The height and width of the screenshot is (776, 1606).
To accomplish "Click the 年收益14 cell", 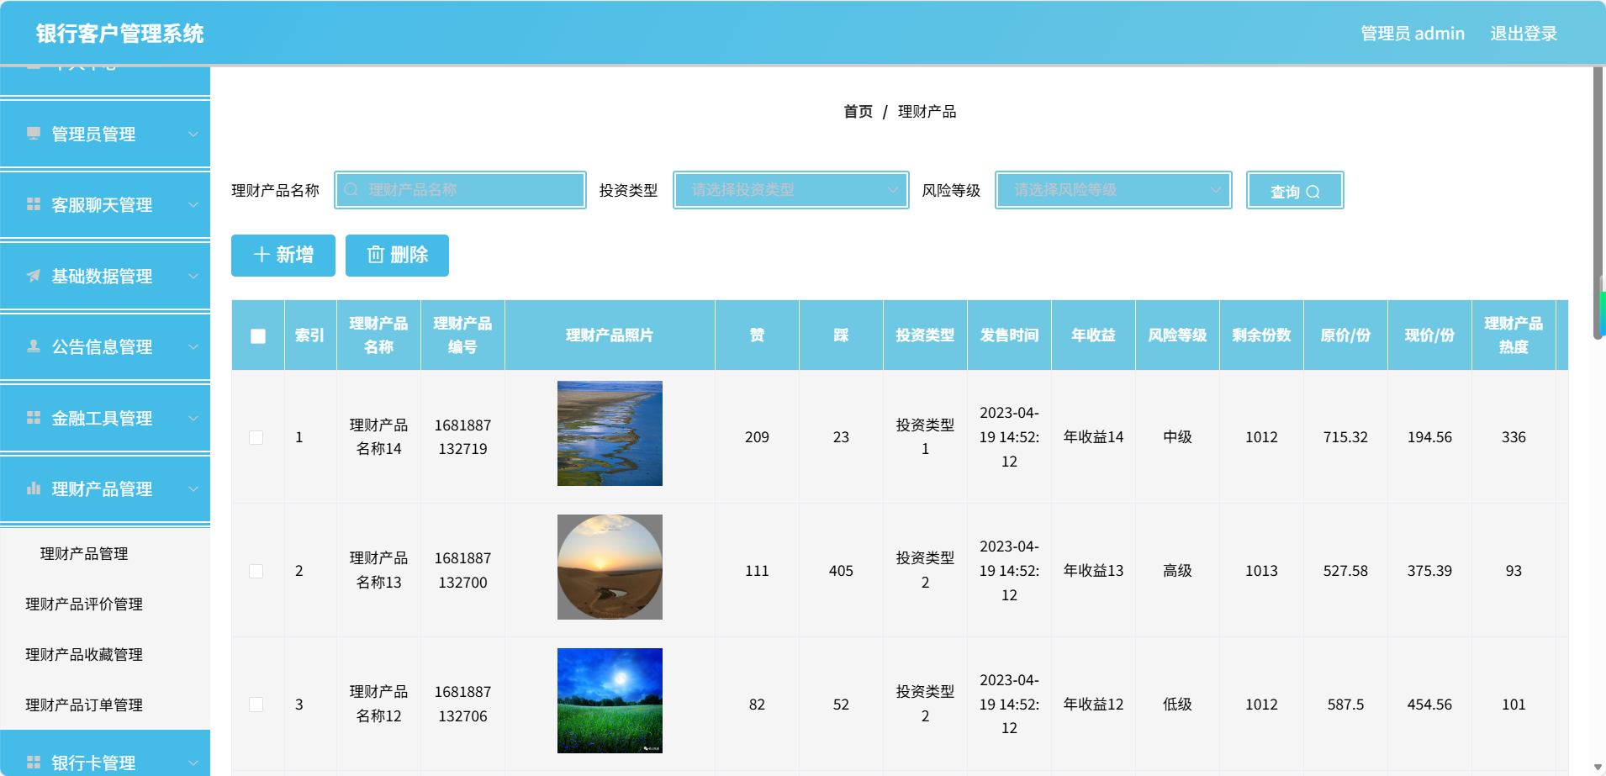I will coord(1093,437).
